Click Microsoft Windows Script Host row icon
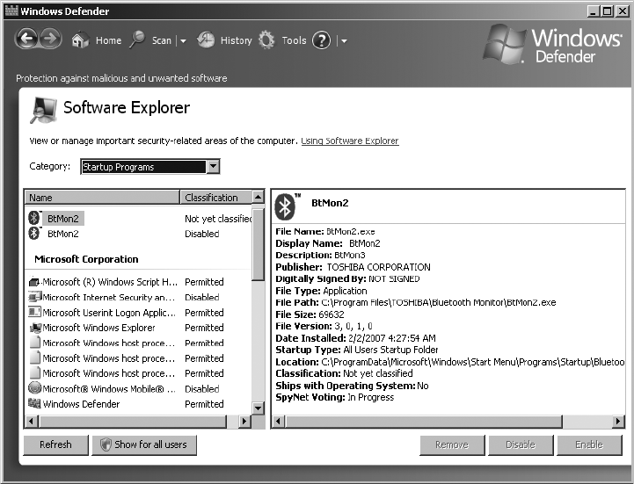This screenshot has width=634, height=484. point(35,282)
